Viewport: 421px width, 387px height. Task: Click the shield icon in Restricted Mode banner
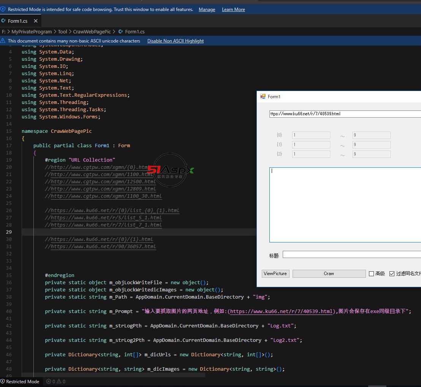point(3,9)
